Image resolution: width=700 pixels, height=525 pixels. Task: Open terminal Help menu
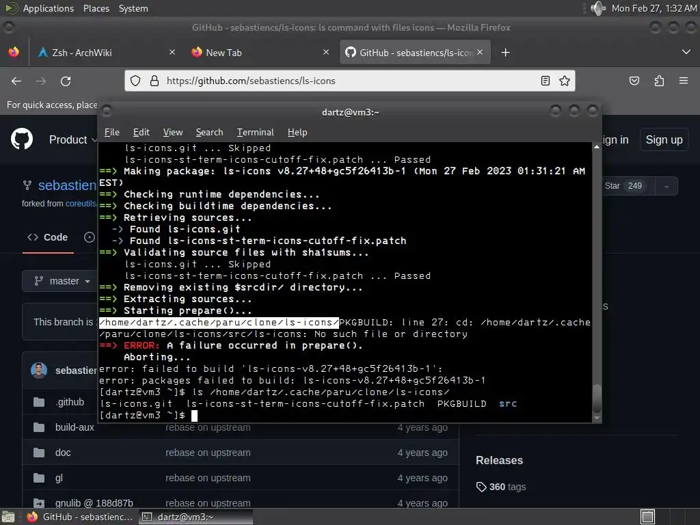[x=297, y=132]
